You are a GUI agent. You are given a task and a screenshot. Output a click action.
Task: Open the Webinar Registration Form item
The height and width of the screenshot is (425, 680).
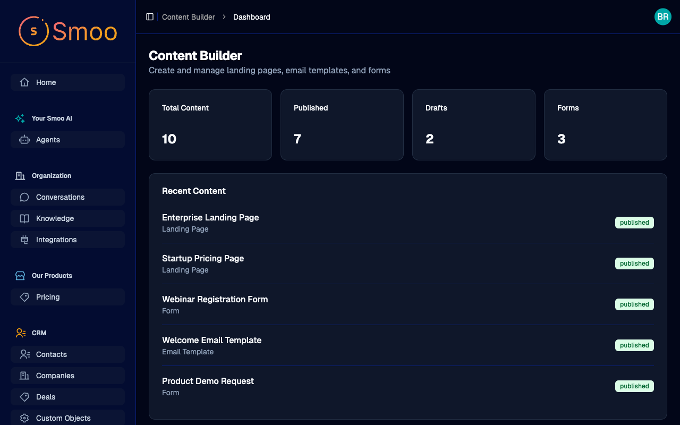pyautogui.click(x=215, y=299)
